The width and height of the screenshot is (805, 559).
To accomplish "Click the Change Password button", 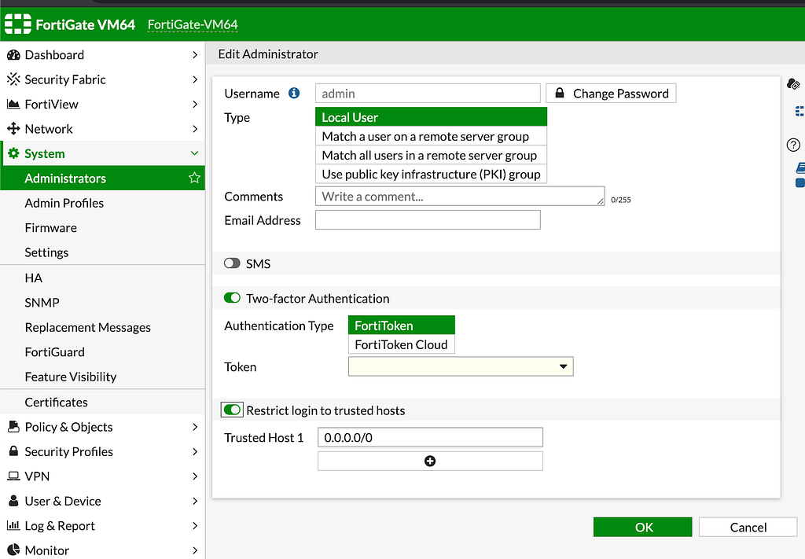I will pos(611,94).
